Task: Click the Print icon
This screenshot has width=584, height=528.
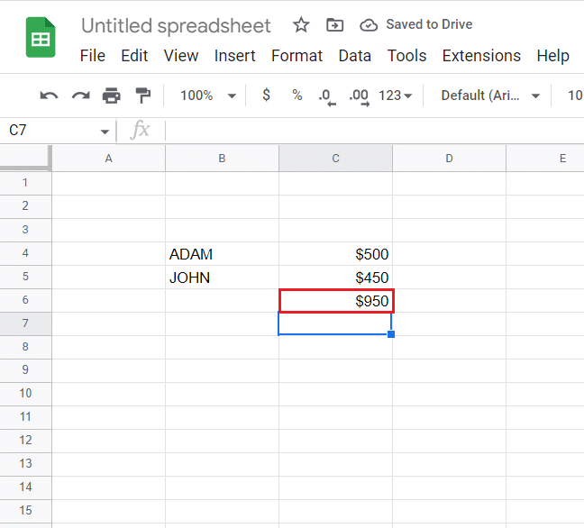Action: pos(112,96)
